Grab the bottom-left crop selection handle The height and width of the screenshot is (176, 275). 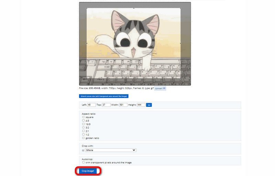coord(87,78)
